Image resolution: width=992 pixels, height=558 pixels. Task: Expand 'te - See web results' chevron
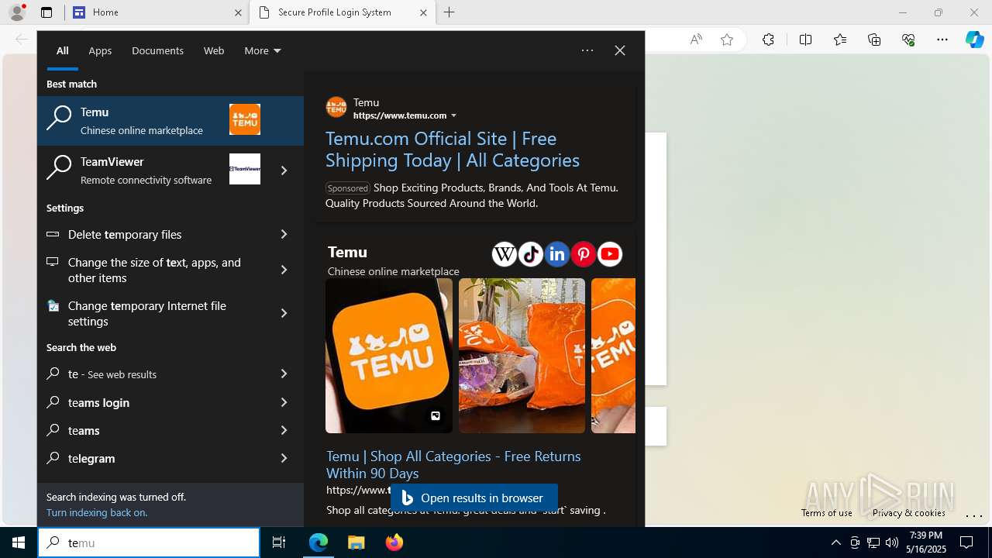(284, 374)
